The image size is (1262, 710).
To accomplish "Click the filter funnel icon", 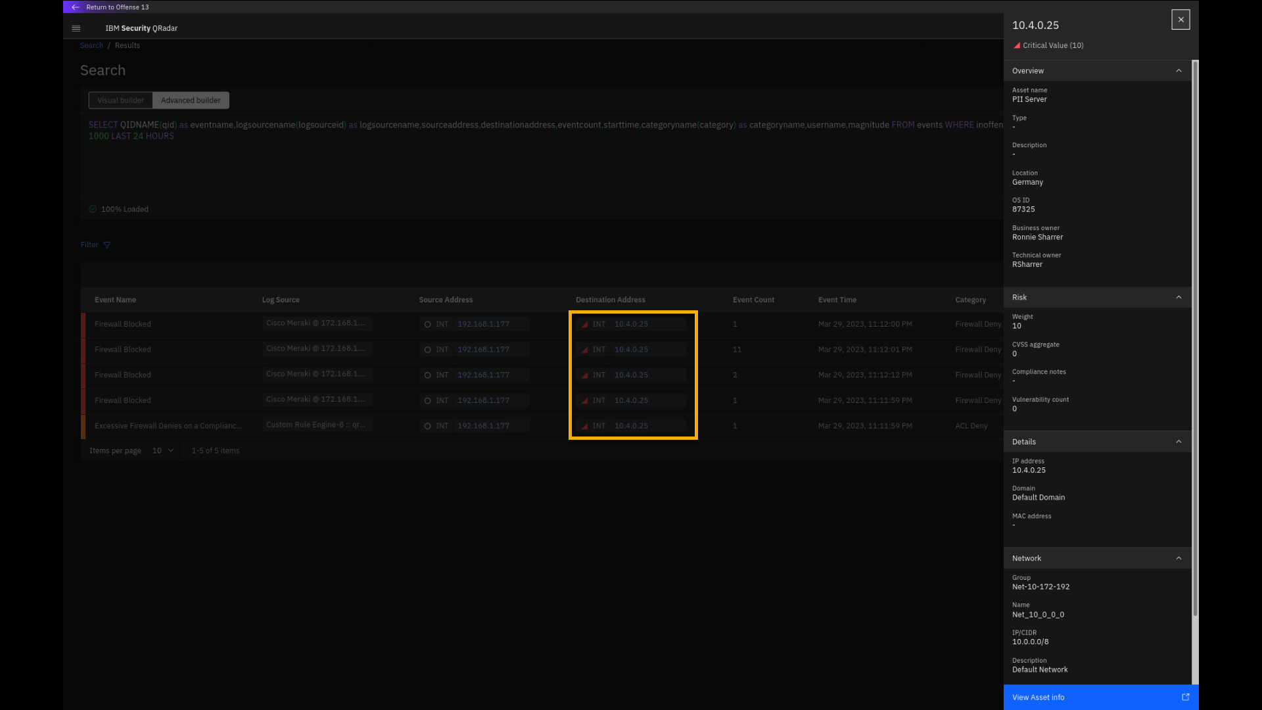I will [107, 245].
